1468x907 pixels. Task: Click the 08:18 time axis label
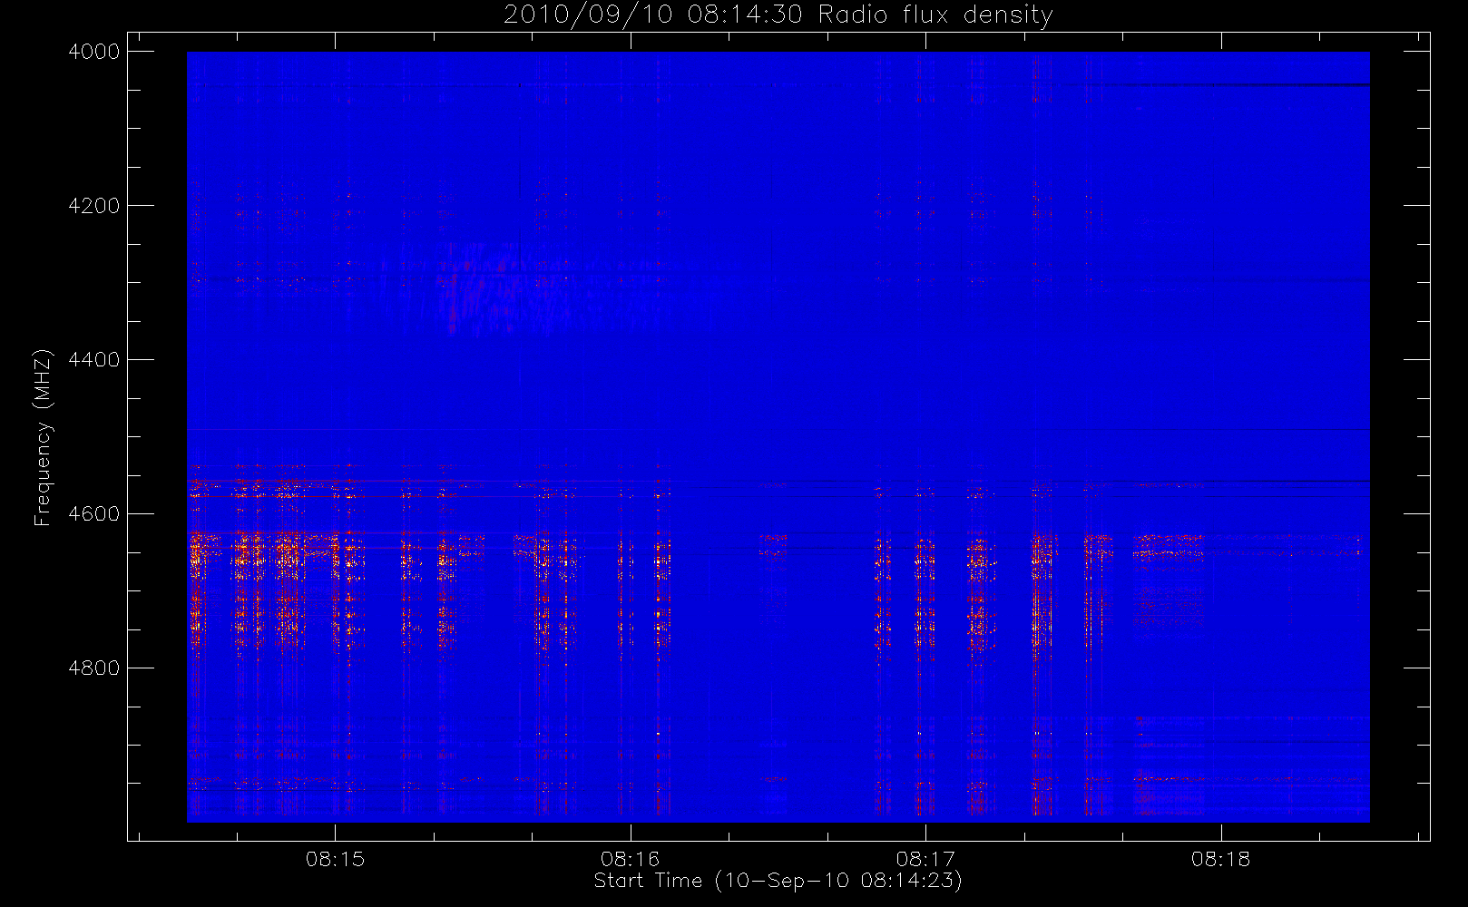1221,859
